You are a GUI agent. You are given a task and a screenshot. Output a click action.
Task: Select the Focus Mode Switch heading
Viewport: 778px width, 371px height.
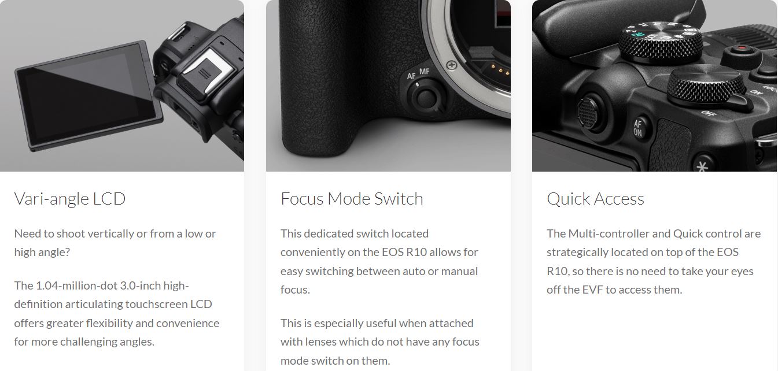(352, 199)
